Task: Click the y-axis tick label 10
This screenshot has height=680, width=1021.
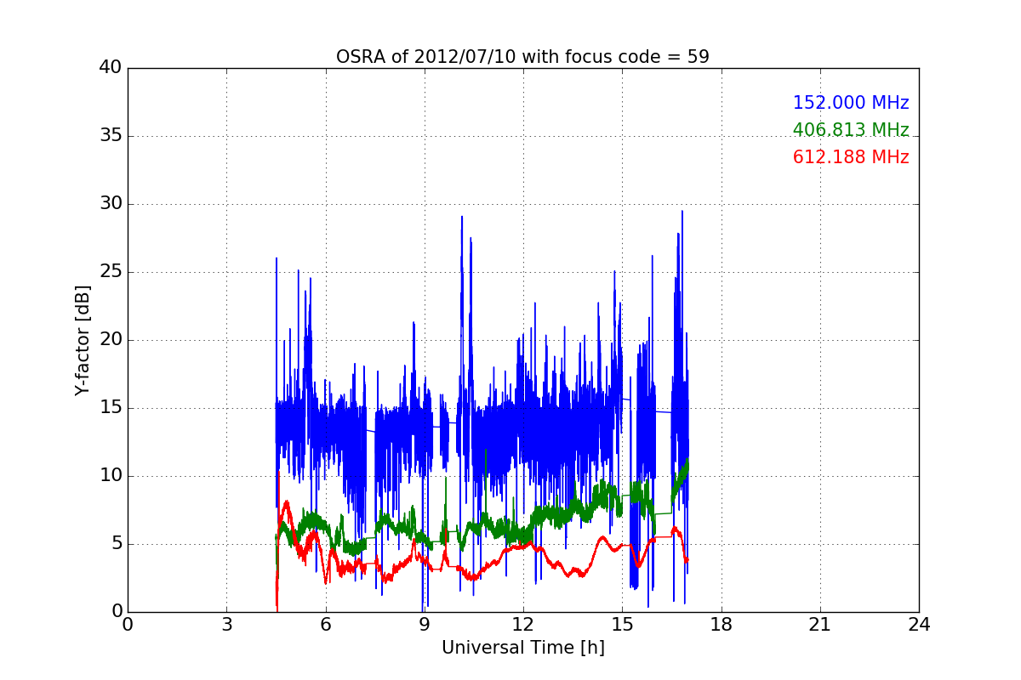Action: click(111, 476)
